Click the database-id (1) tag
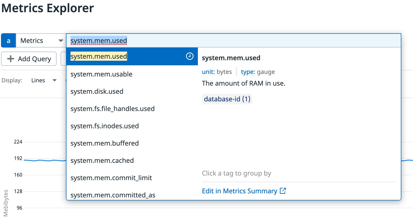 [x=227, y=99]
